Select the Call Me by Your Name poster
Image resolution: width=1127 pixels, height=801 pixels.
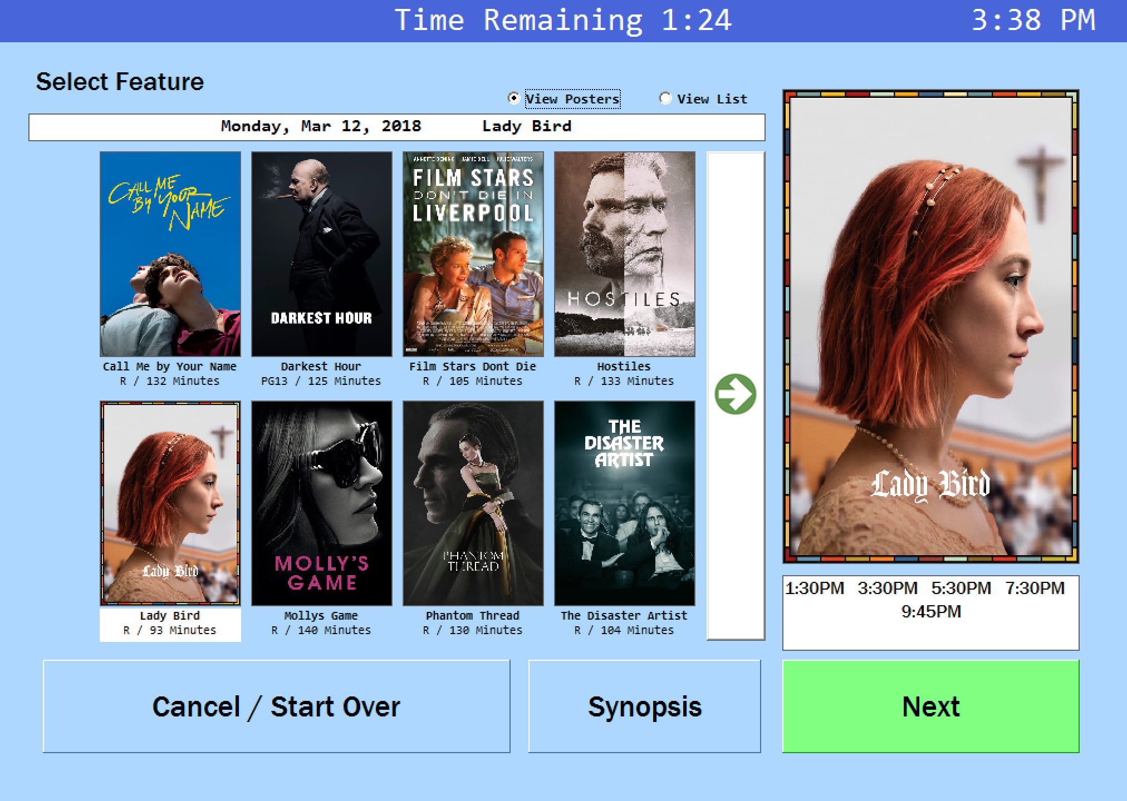[170, 254]
